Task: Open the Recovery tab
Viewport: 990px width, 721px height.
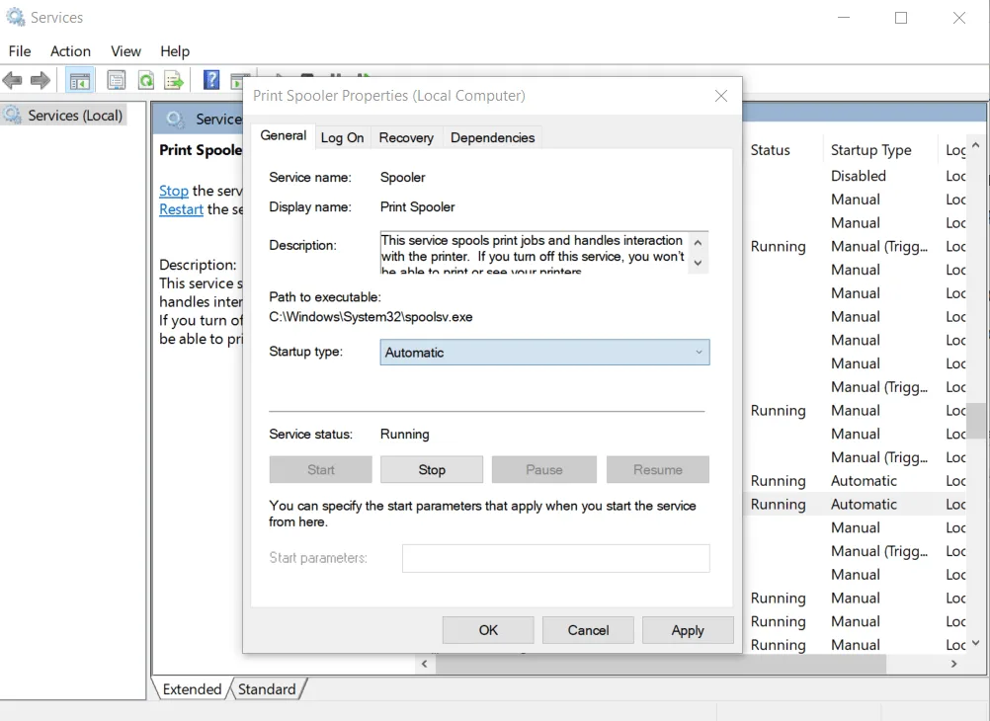Action: [x=405, y=137]
